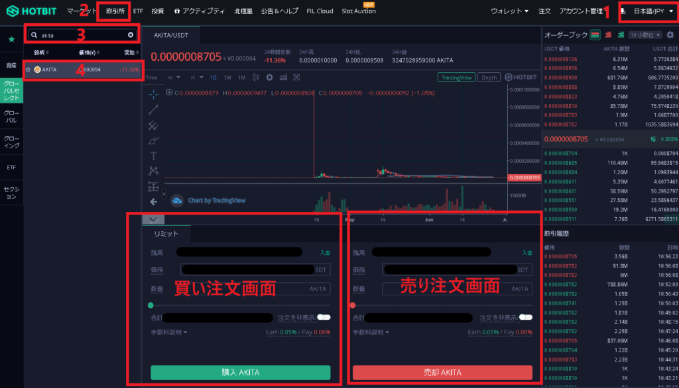Sort the list by 変動 column

pos(131,52)
